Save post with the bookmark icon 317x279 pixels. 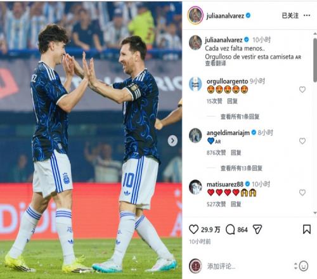[307, 230]
